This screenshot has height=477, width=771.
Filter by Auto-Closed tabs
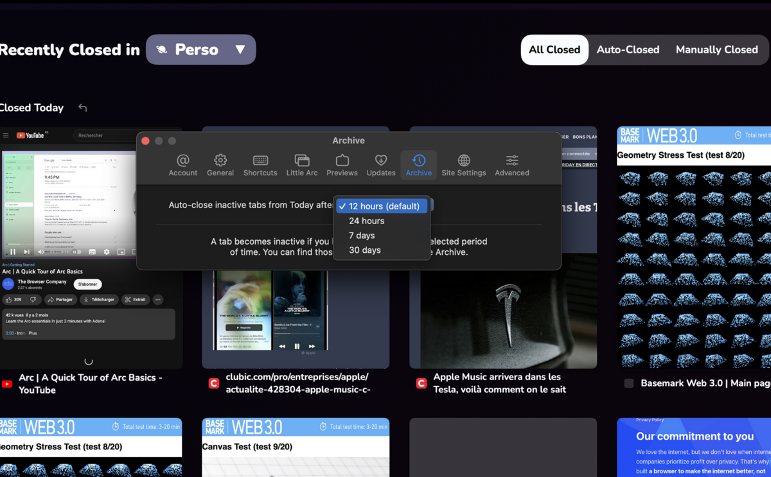628,49
